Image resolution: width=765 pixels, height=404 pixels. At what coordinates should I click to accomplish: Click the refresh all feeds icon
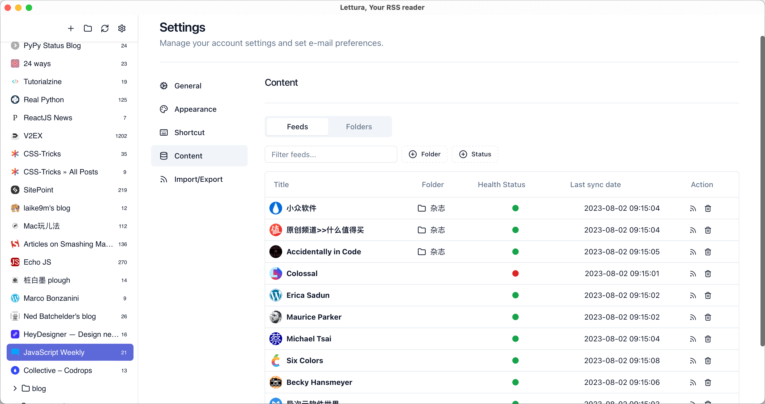(105, 28)
